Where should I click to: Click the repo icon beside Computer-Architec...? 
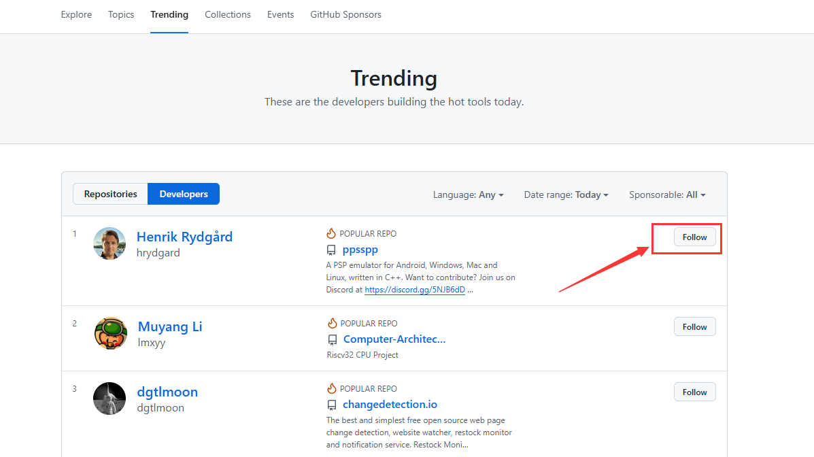click(x=333, y=340)
